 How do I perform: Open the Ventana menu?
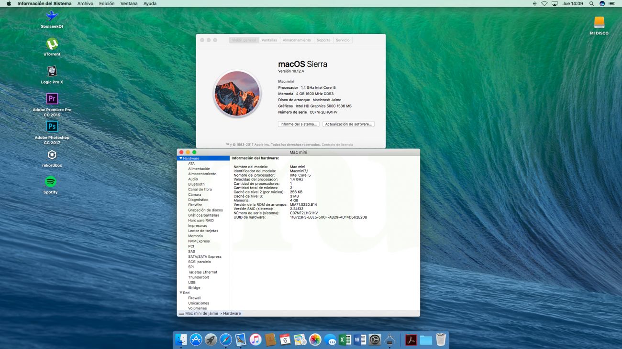[129, 4]
